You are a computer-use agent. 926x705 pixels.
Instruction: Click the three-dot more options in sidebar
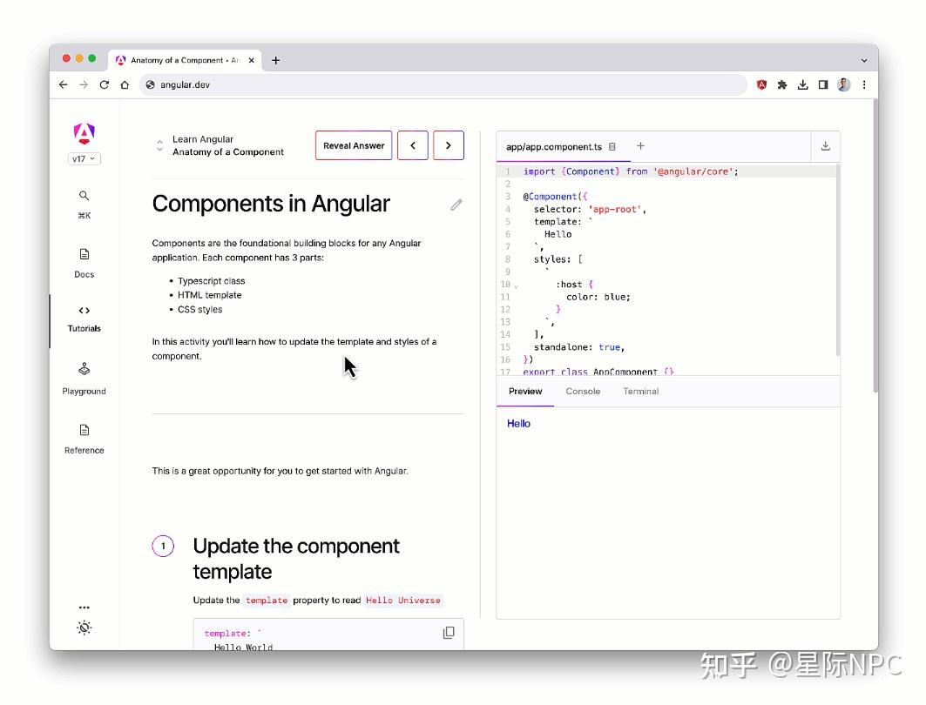click(84, 607)
